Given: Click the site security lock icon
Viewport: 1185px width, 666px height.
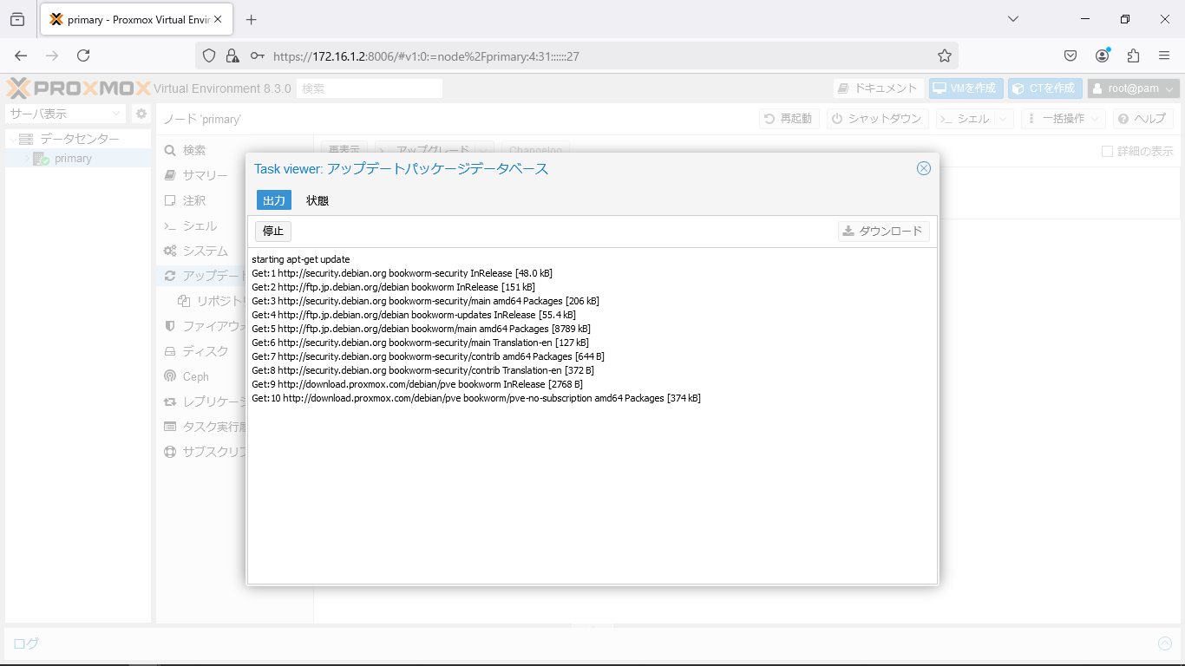Looking at the screenshot, I should click(232, 55).
